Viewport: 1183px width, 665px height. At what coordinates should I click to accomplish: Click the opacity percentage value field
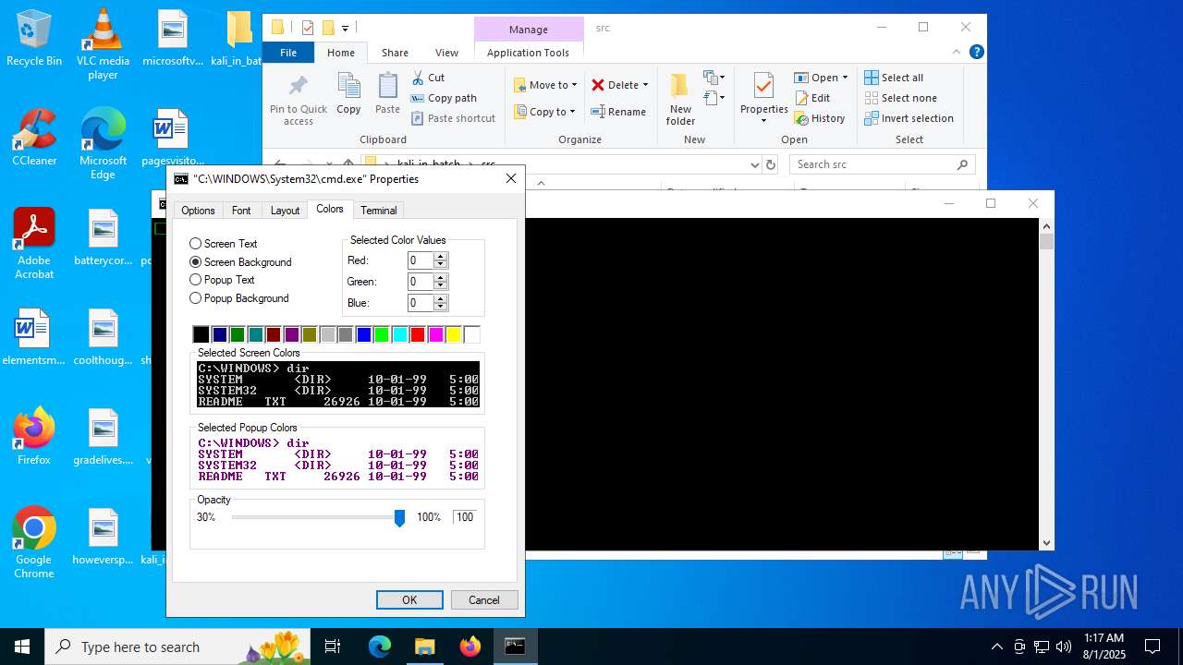(465, 517)
